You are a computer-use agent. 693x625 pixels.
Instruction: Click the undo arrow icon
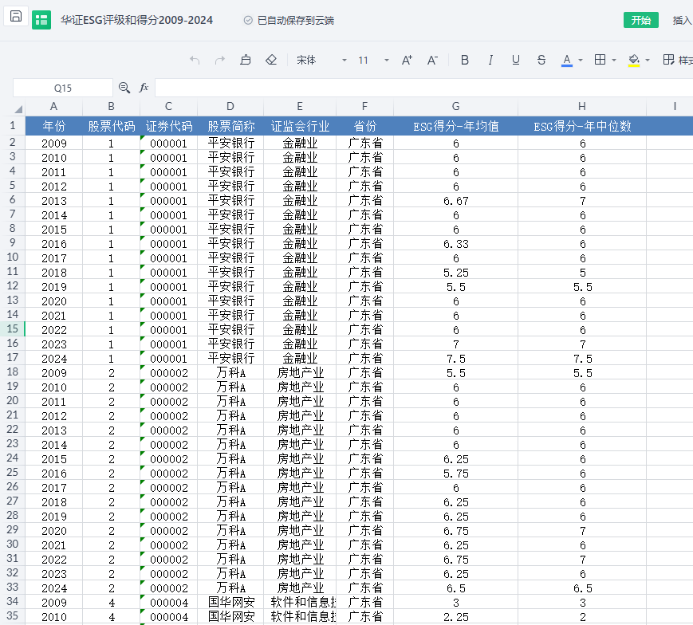pyautogui.click(x=195, y=60)
